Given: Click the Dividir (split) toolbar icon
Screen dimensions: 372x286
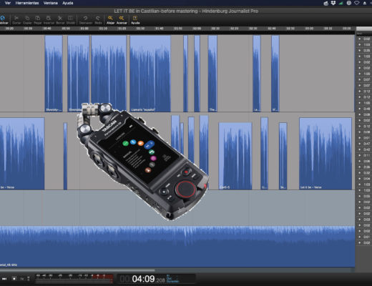Looking at the screenshot, I should click(x=70, y=19).
